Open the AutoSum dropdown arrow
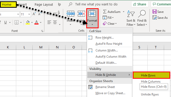The height and width of the screenshot is (97, 171). (x=123, y=12)
